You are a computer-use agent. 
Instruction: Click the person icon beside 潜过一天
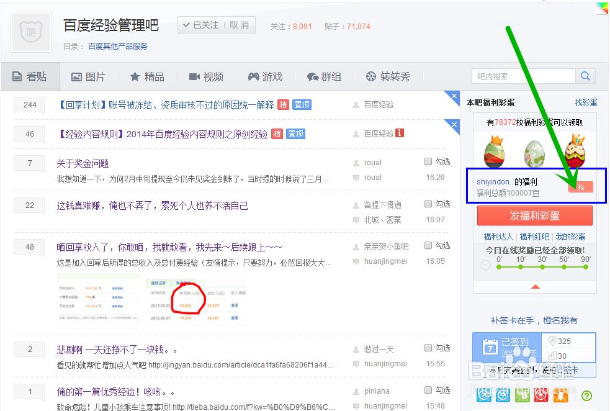(356, 349)
